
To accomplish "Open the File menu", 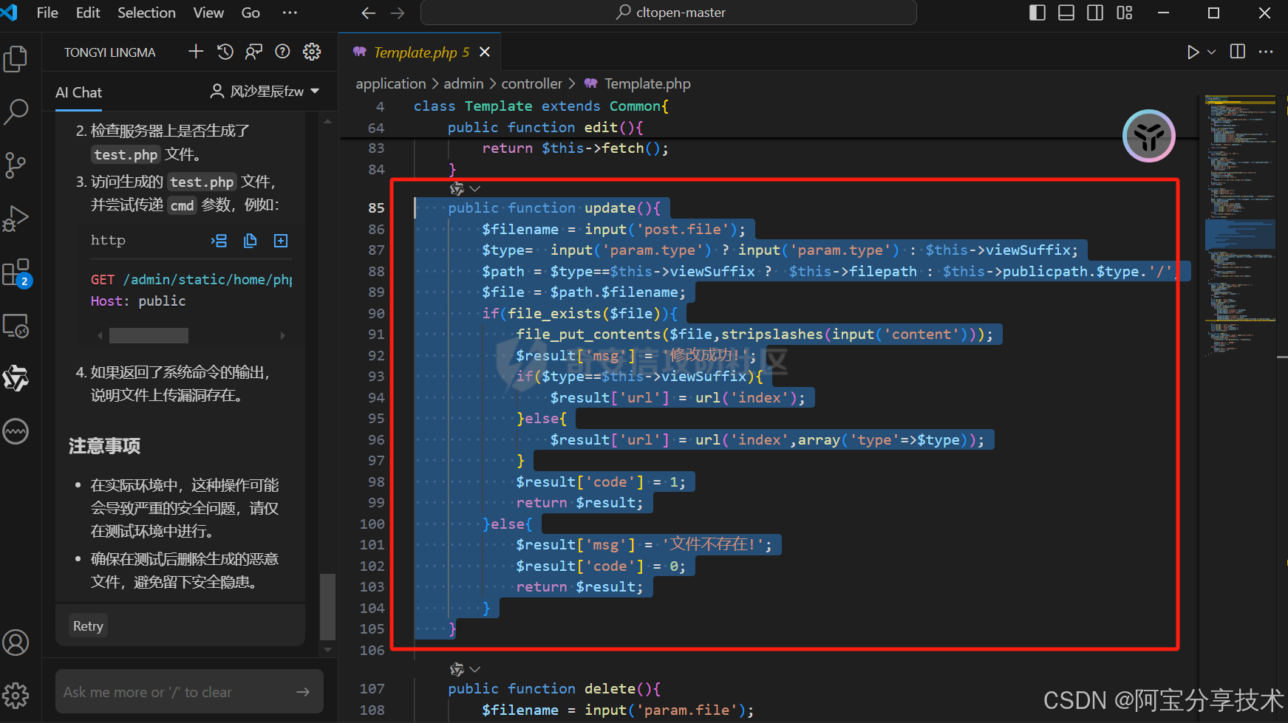I will click(47, 13).
